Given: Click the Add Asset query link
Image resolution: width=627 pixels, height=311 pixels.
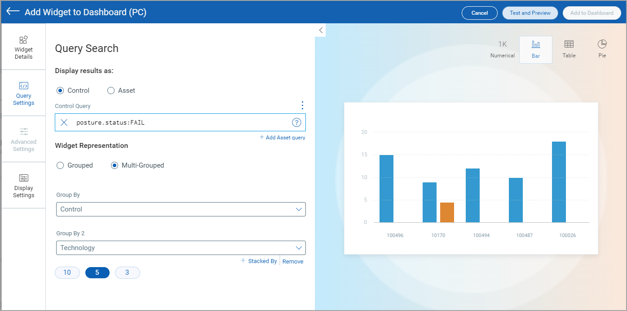Looking at the screenshot, I should point(283,138).
